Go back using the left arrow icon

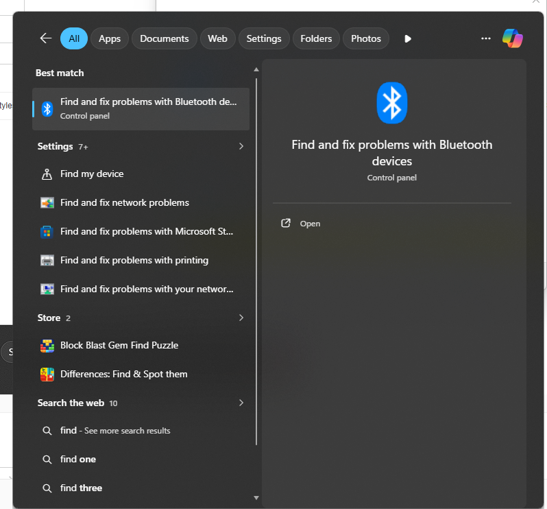(x=46, y=38)
